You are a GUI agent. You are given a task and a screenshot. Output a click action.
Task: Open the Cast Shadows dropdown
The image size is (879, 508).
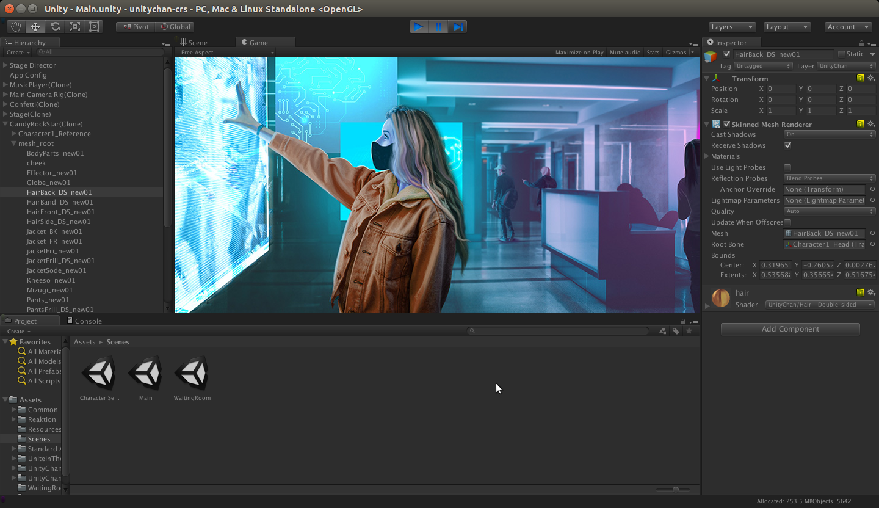(x=829, y=134)
